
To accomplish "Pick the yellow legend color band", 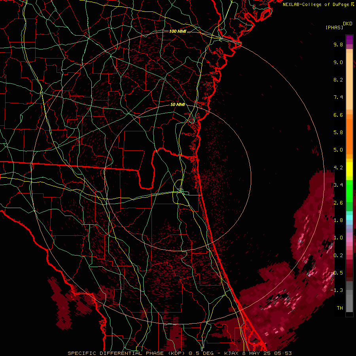I will [349, 169].
